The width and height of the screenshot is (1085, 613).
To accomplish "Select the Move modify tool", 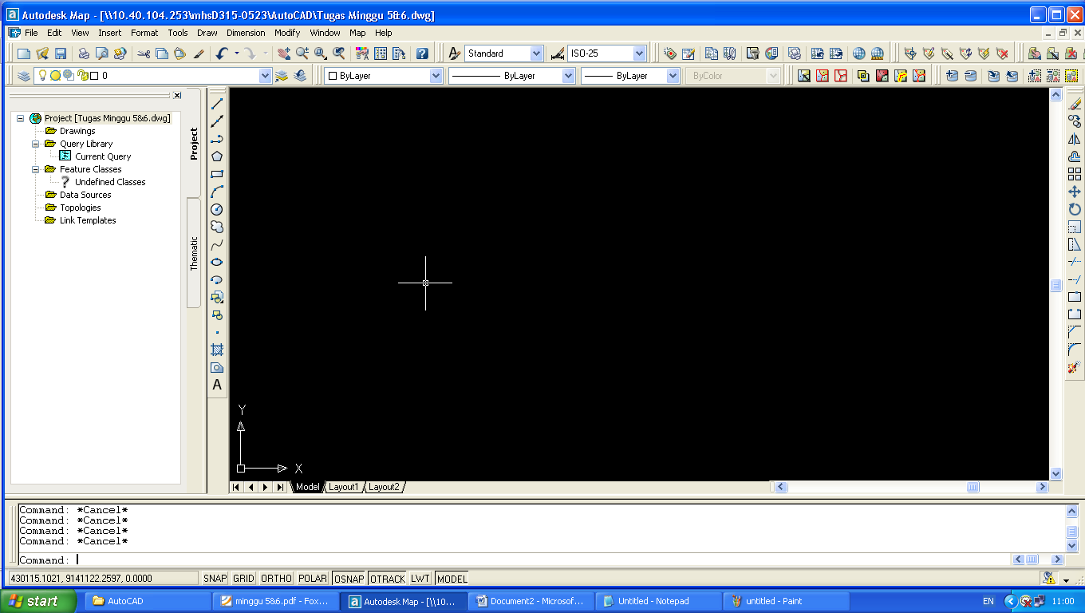I will (x=1075, y=192).
